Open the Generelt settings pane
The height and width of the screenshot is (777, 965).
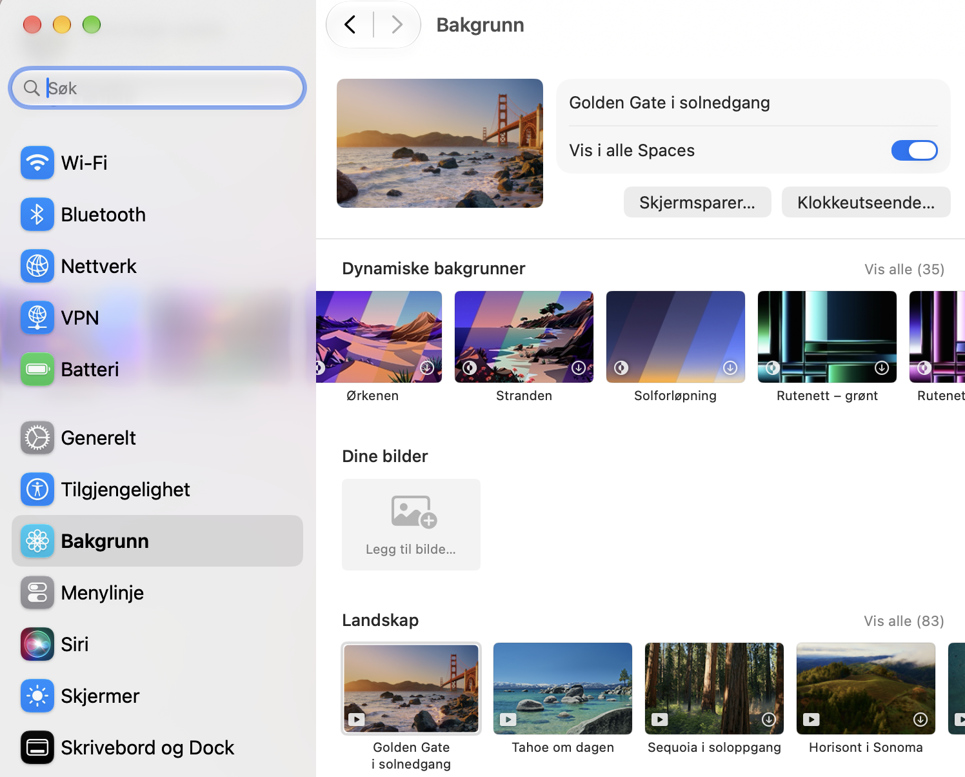coord(157,438)
